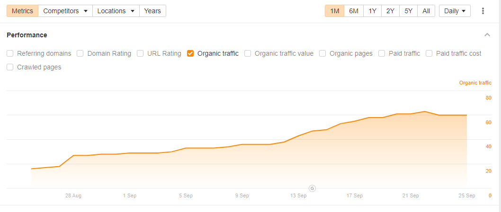501x212 pixels.
Task: Open the three-dot more options menu
Action: pyautogui.click(x=483, y=11)
